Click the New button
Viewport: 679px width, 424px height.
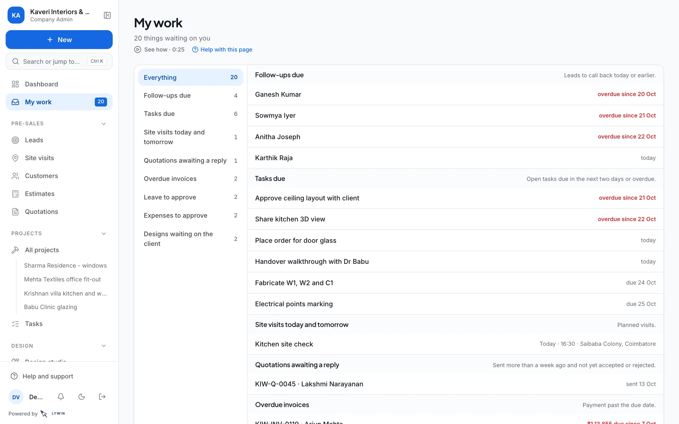(x=59, y=40)
